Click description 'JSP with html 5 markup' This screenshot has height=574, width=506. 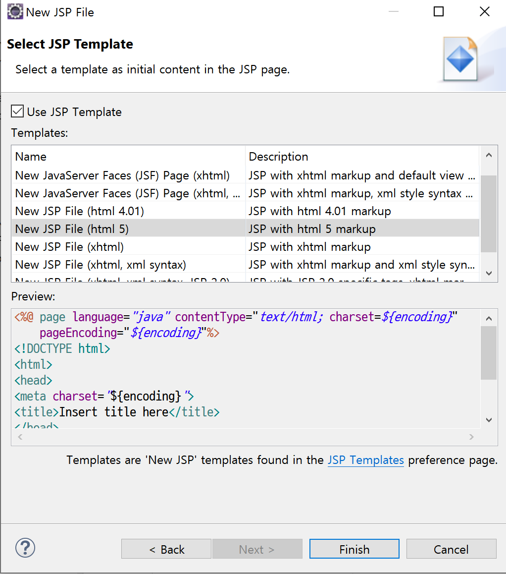312,229
